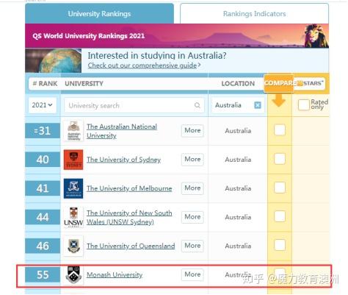The height and width of the screenshot is (295, 348).
Task: Clear the Australia location filter
Action: click(x=258, y=105)
